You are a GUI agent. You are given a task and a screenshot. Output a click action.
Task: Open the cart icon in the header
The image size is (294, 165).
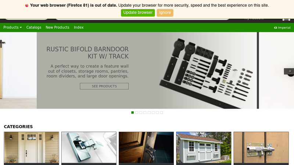(286, 20)
